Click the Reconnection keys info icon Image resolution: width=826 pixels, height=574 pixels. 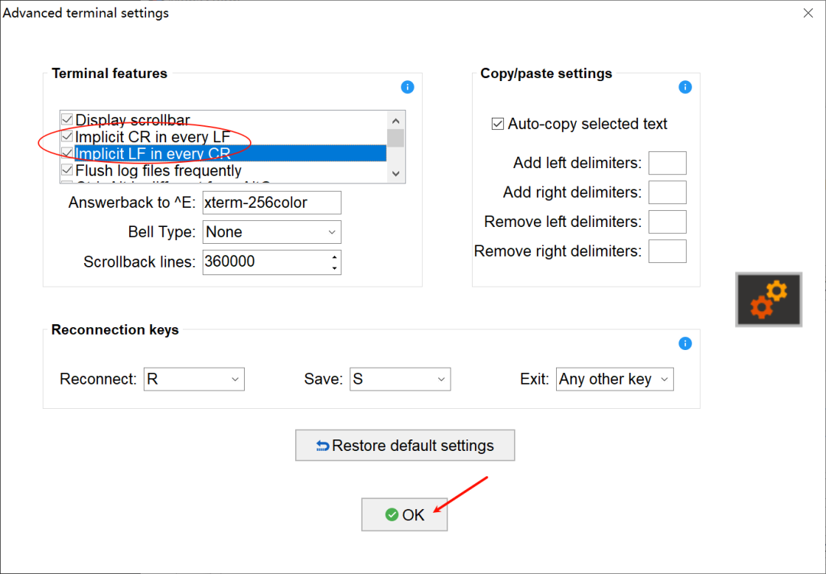685,343
